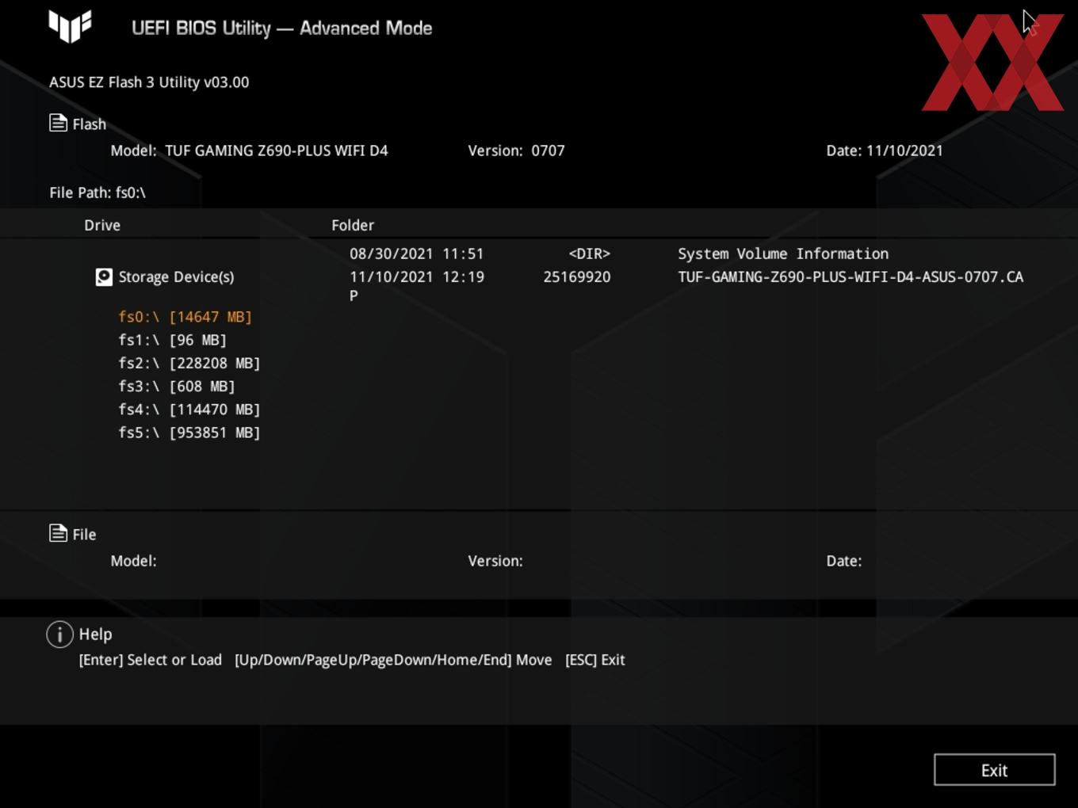Click the UEFI BIOS Utility Advanced Mode title
The width and height of the screenshot is (1078, 808).
point(281,28)
